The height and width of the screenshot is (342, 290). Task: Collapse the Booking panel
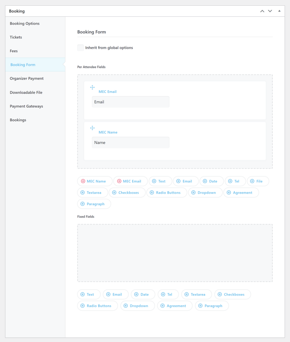coord(279,11)
